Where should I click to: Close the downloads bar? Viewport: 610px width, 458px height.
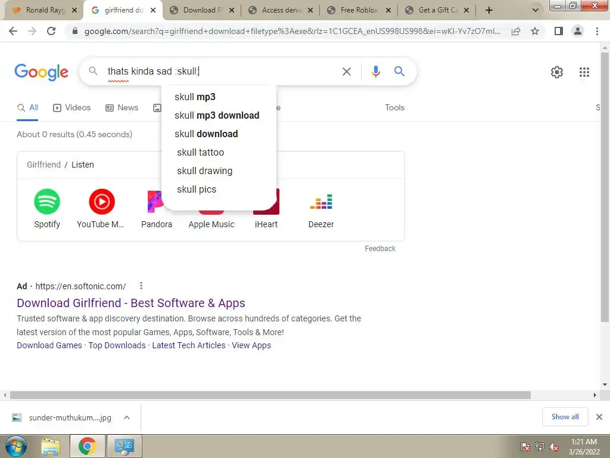599,417
